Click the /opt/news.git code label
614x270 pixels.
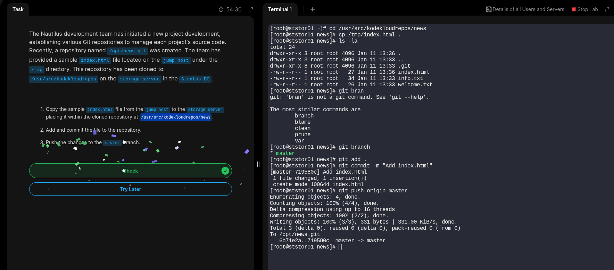[127, 51]
